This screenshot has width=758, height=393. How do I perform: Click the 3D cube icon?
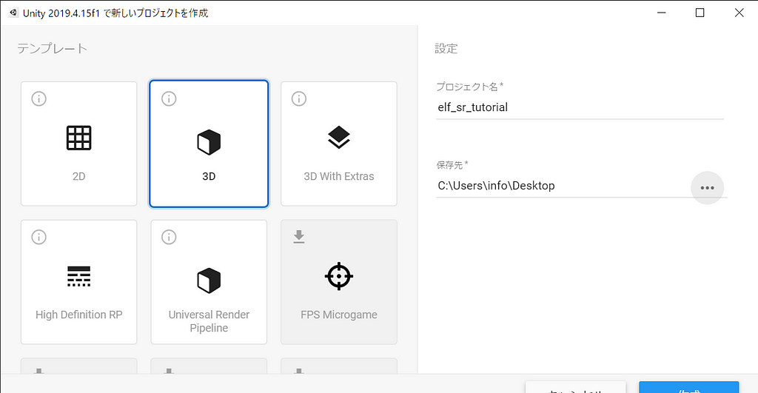click(x=209, y=142)
